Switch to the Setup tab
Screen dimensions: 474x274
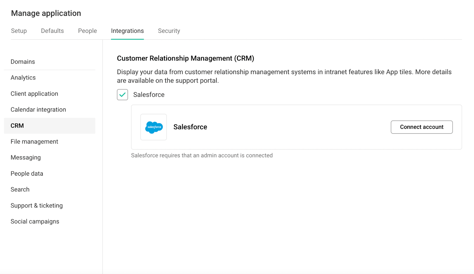pyautogui.click(x=19, y=31)
